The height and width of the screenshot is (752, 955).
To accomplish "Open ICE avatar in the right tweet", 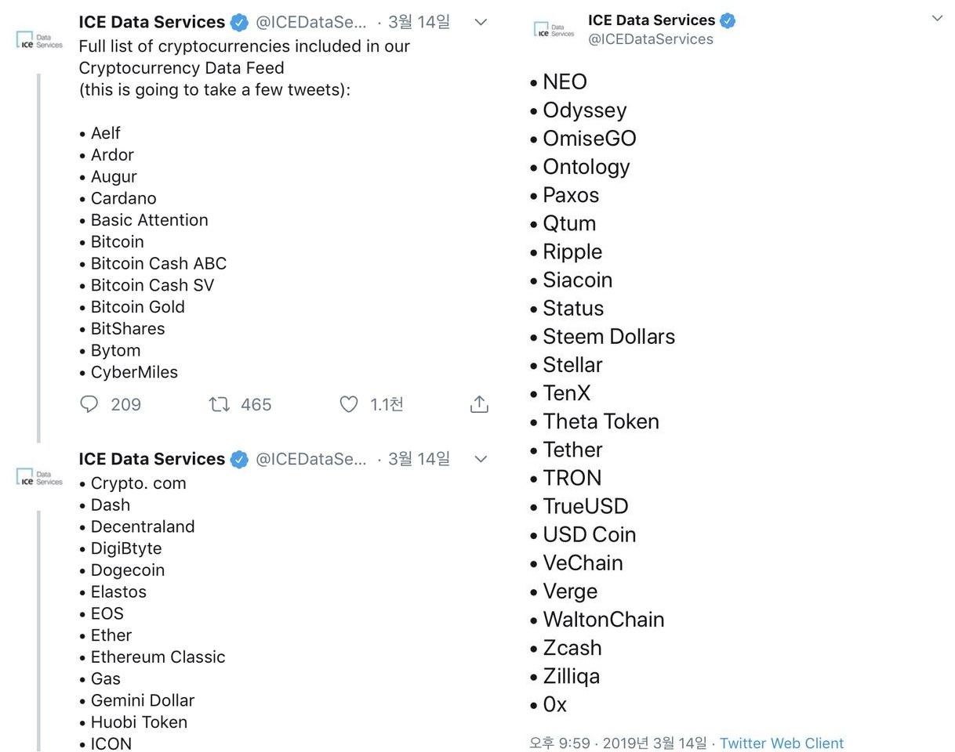I will pos(554,30).
